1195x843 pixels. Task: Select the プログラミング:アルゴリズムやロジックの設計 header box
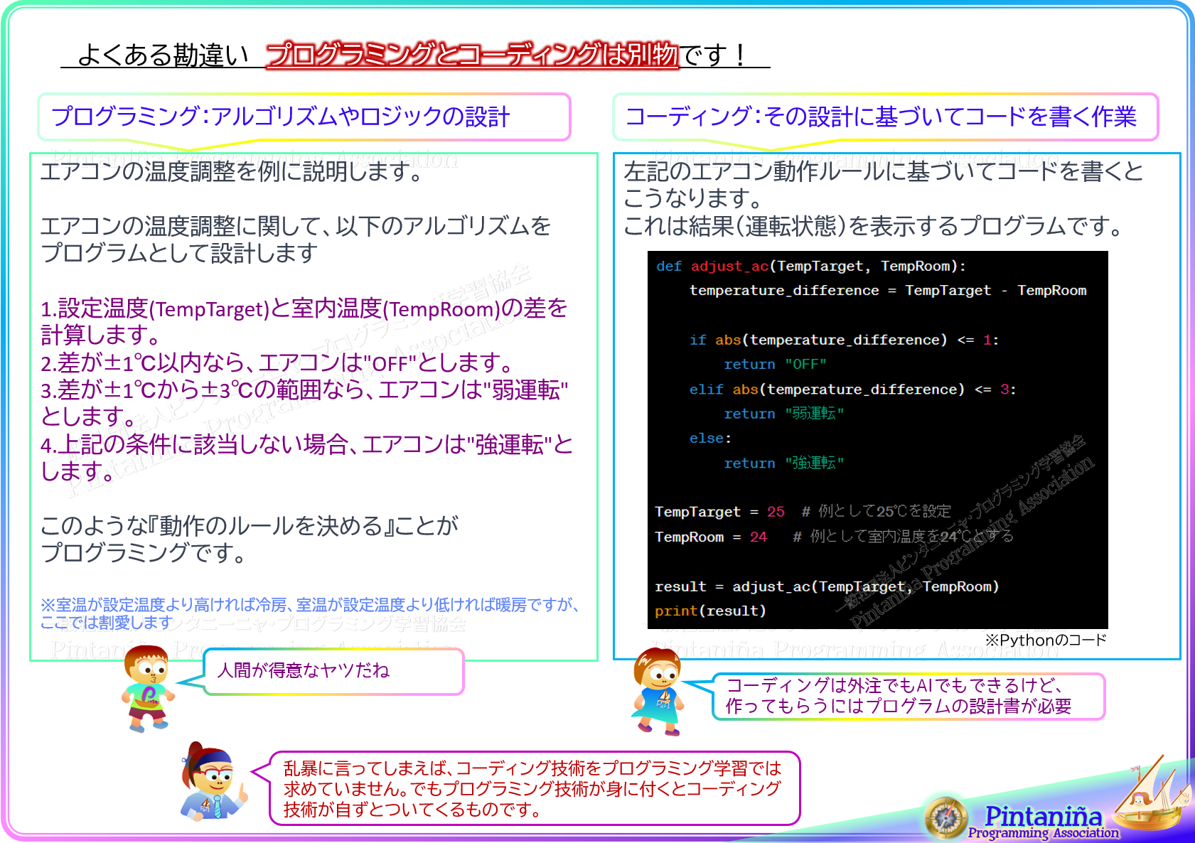[304, 117]
